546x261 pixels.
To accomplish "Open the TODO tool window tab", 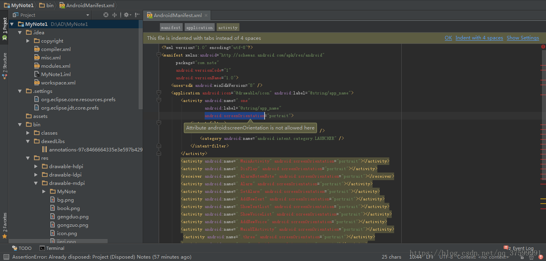I will pyautogui.click(x=22, y=248).
